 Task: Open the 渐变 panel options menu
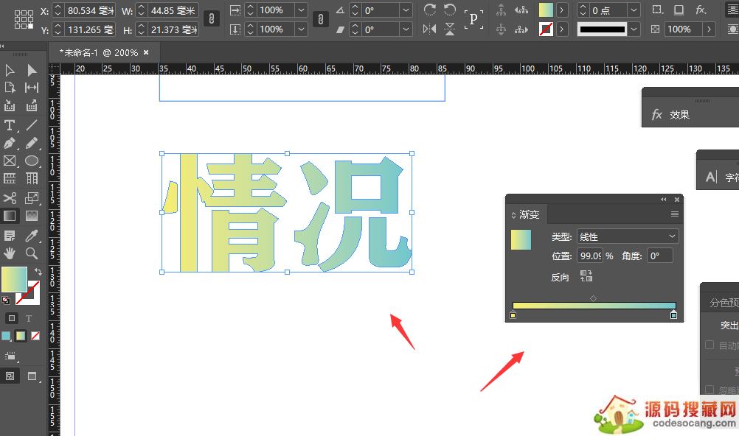pos(674,214)
